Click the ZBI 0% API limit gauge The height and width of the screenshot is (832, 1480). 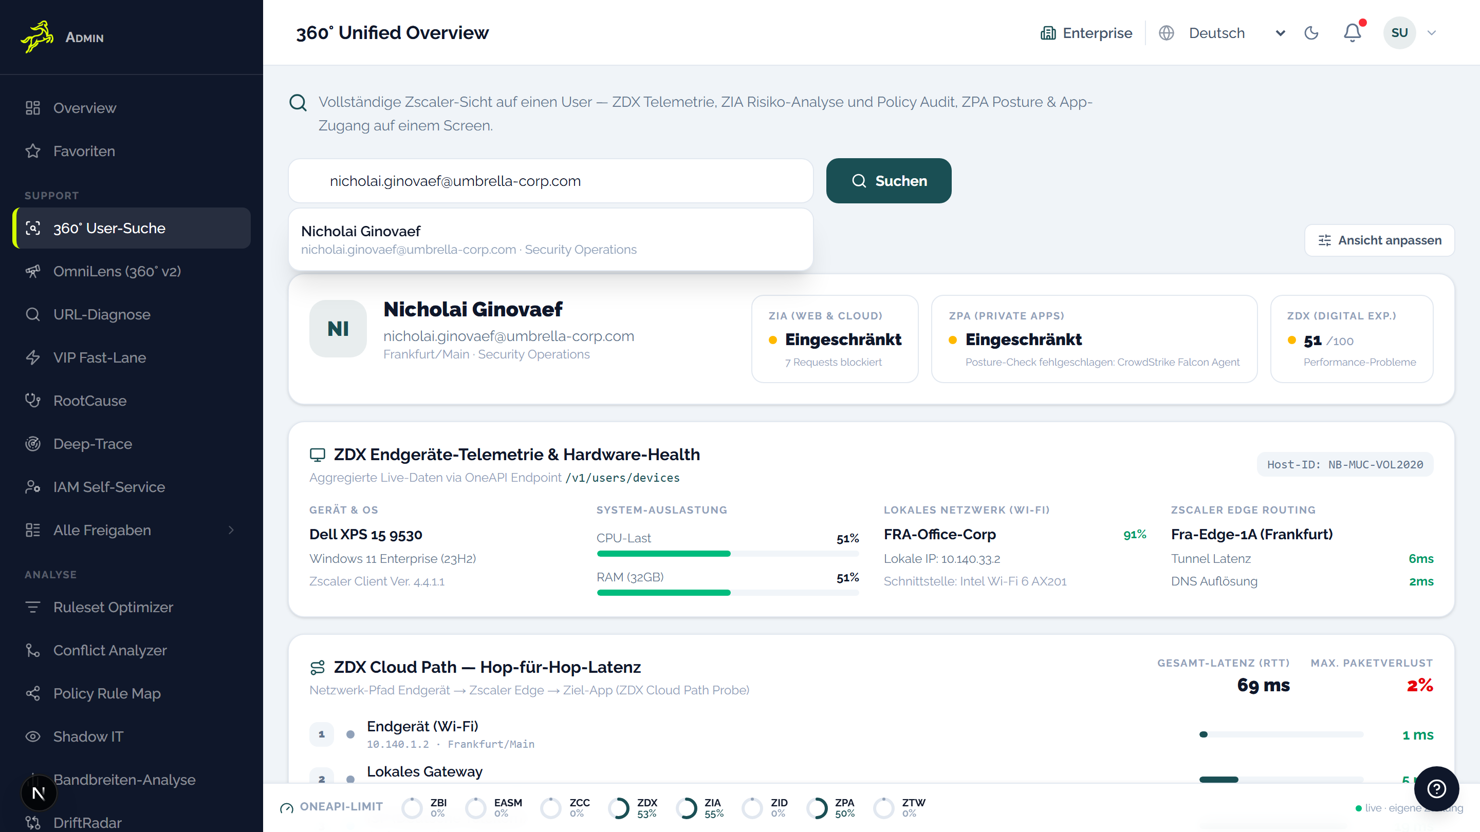point(424,808)
